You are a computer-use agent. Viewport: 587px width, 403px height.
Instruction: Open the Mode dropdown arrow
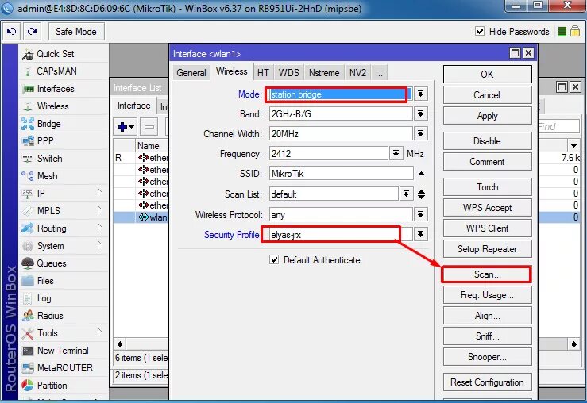(420, 94)
